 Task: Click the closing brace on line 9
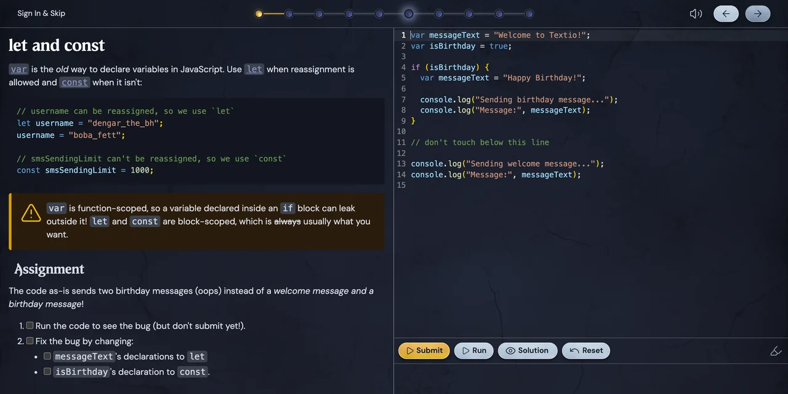[414, 121]
